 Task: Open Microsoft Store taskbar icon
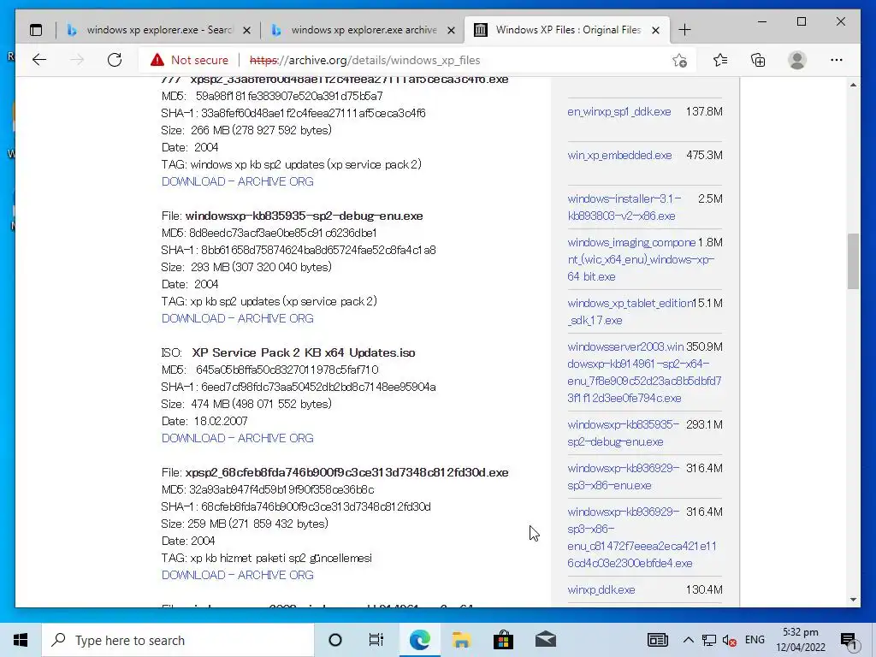tap(503, 640)
